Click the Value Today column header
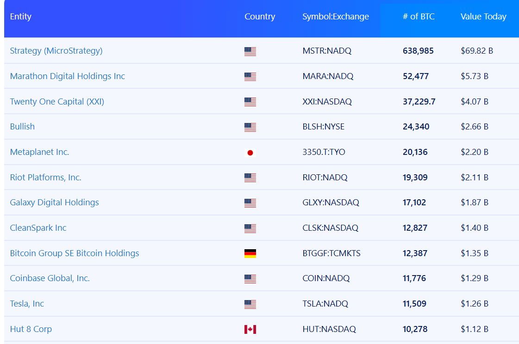This screenshot has width=519, height=344. pyautogui.click(x=483, y=17)
